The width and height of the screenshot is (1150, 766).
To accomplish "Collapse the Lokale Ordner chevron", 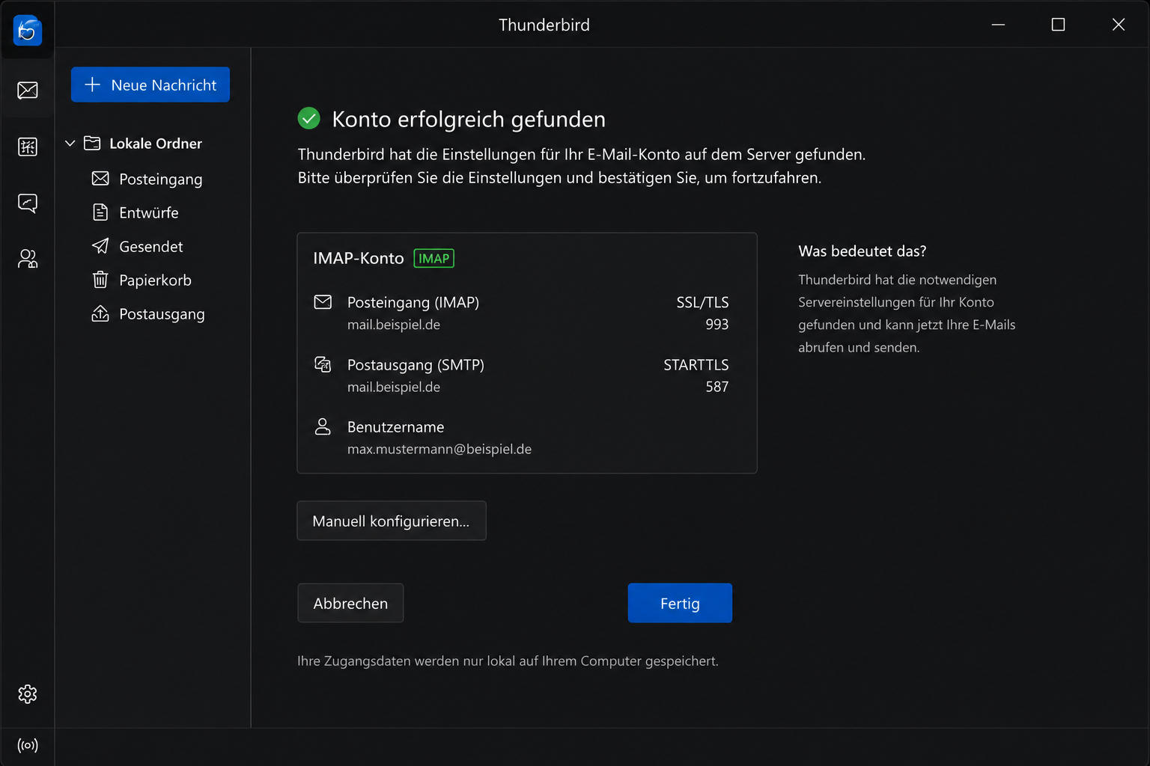I will tap(70, 143).
